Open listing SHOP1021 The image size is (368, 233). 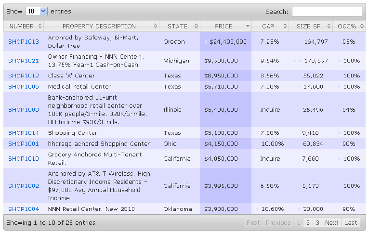coord(24,61)
